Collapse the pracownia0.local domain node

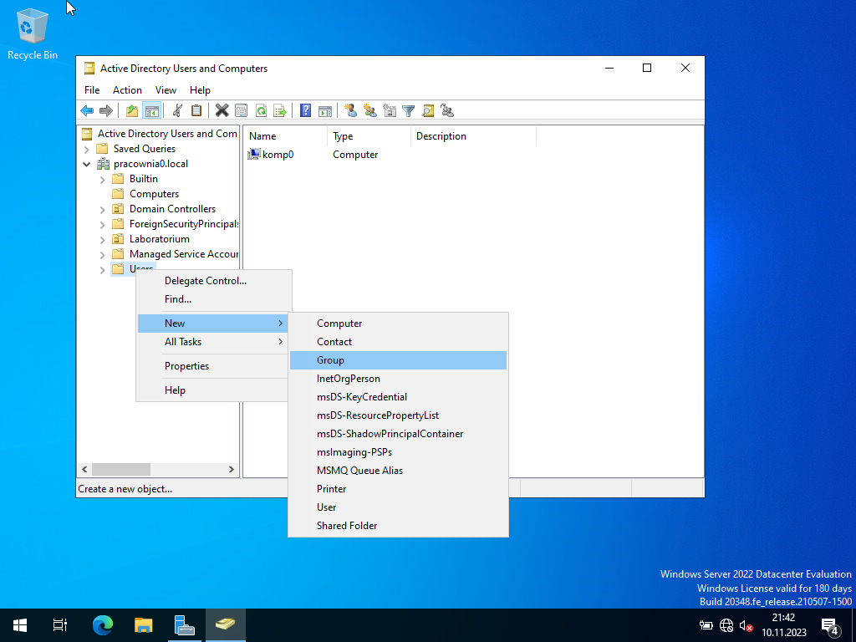pyautogui.click(x=87, y=164)
